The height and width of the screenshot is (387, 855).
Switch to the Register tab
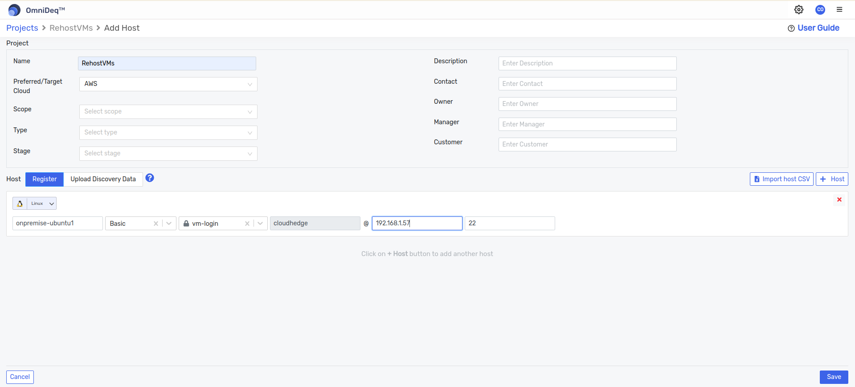point(45,179)
